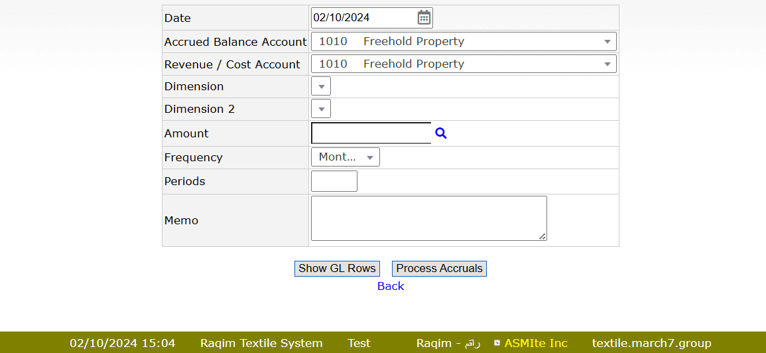Image resolution: width=766 pixels, height=353 pixels.
Task: Open the ASMIte Inc footer link
Action: [x=536, y=343]
